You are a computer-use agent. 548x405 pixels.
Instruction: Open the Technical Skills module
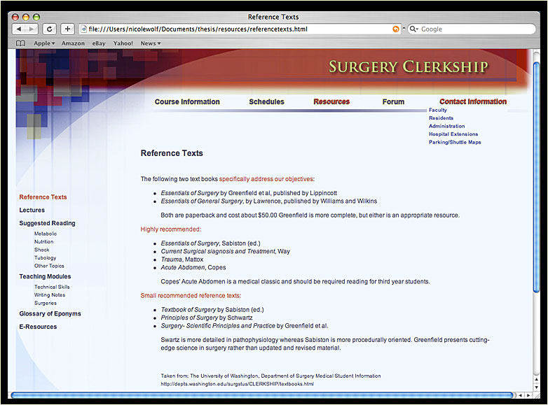point(52,287)
